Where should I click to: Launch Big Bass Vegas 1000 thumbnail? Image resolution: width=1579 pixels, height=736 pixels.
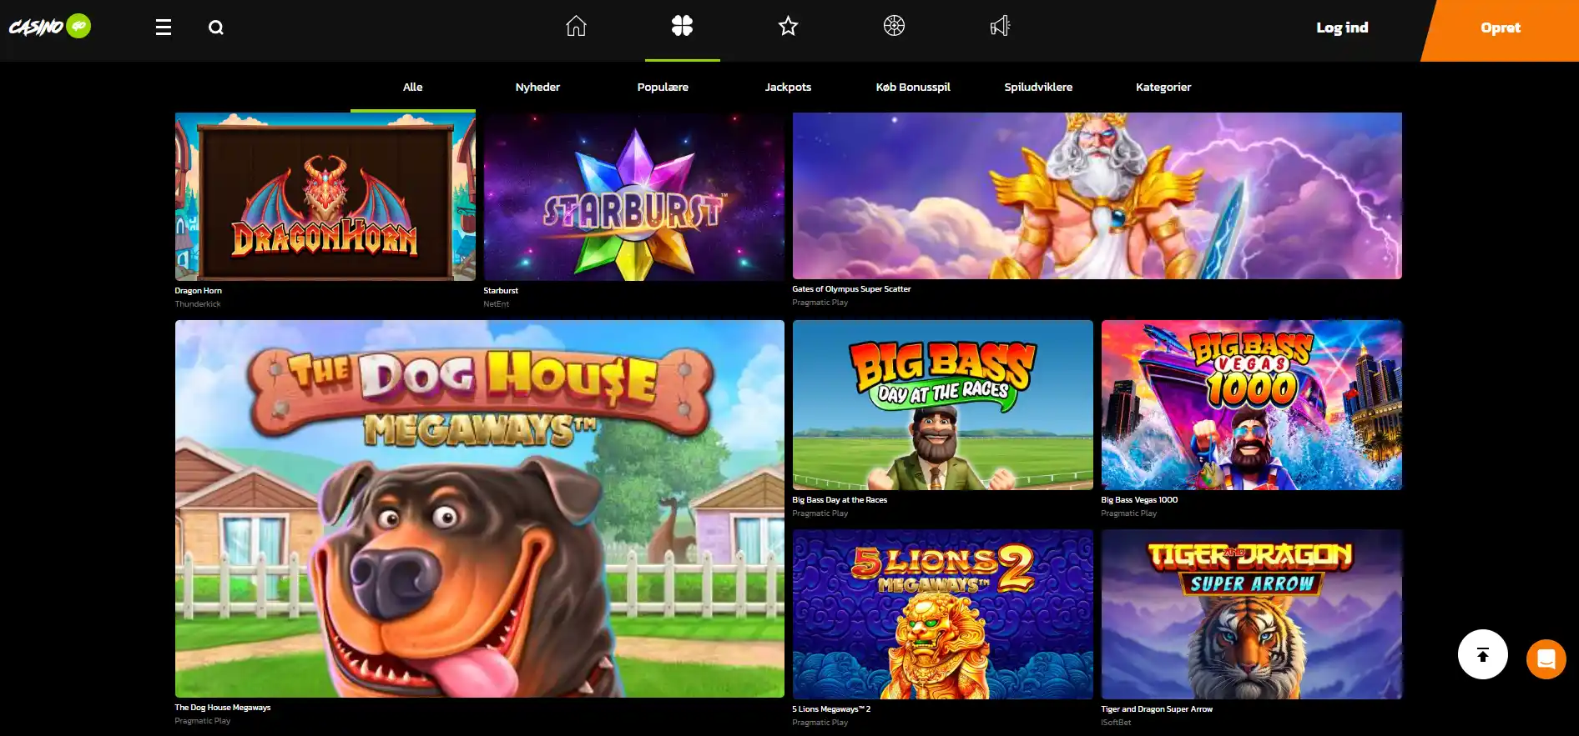1252,405
